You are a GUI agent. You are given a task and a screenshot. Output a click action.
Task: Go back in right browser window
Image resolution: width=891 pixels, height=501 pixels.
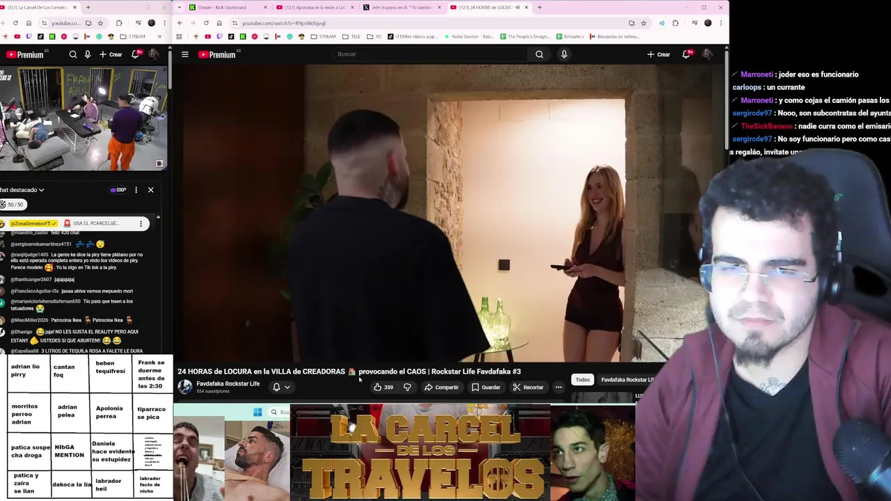[180, 23]
